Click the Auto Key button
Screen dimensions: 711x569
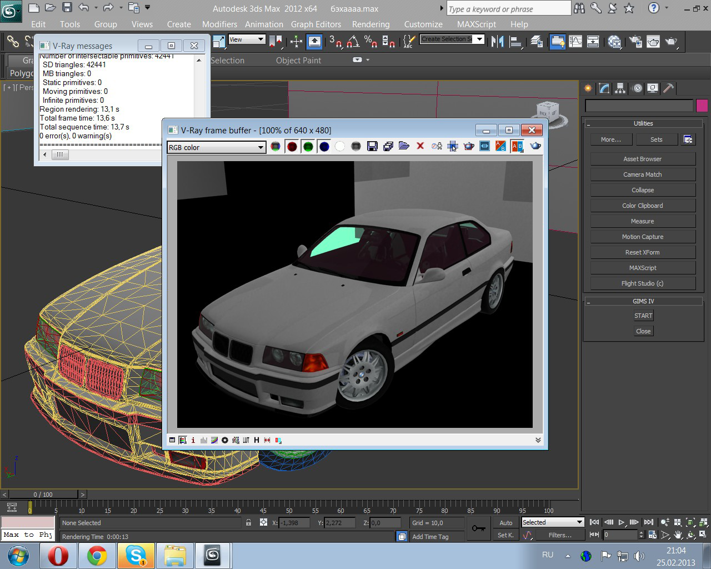pos(506,522)
